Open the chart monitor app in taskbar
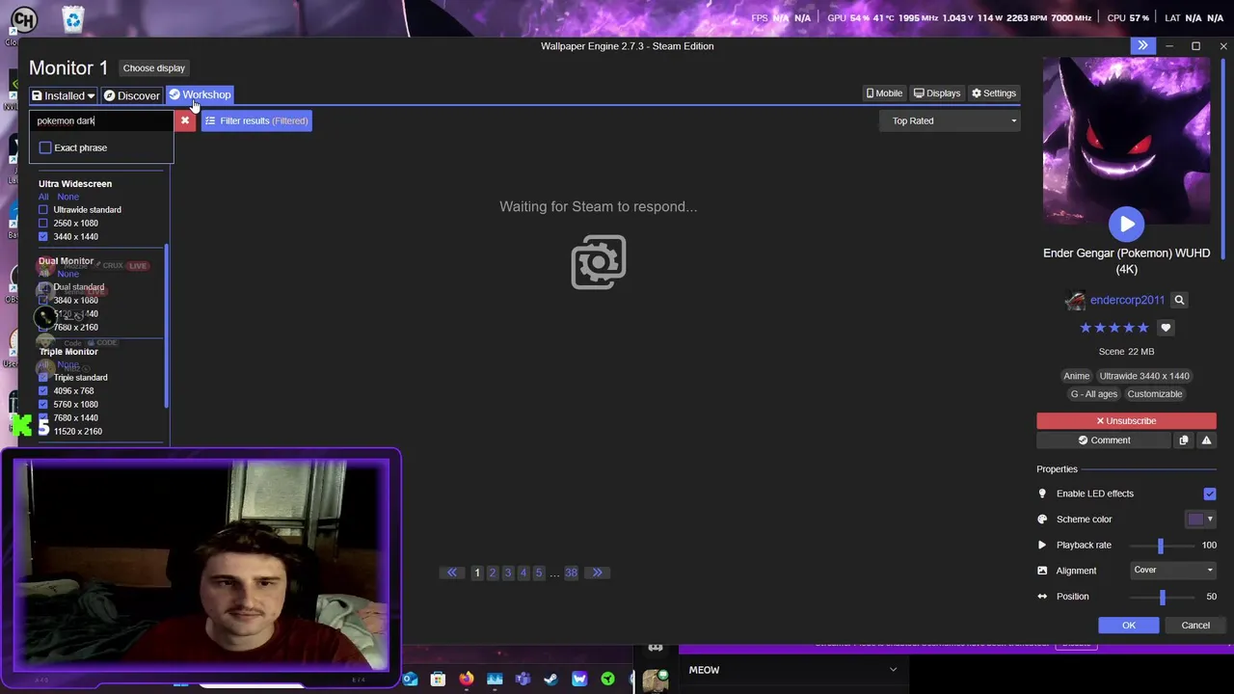The image size is (1234, 694). click(495, 680)
